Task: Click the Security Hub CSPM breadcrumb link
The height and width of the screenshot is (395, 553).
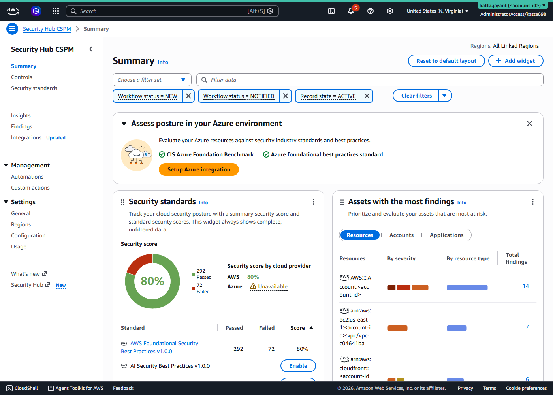Action: [47, 29]
